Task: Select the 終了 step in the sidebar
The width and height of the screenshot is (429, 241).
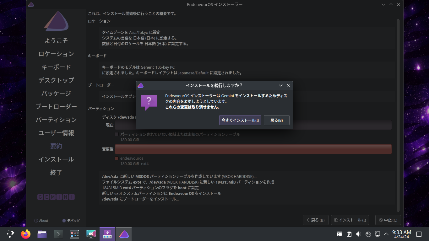Action: (x=56, y=173)
